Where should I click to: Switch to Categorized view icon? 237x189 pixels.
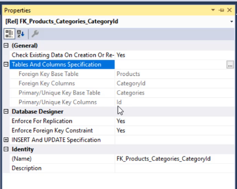pos(9,34)
